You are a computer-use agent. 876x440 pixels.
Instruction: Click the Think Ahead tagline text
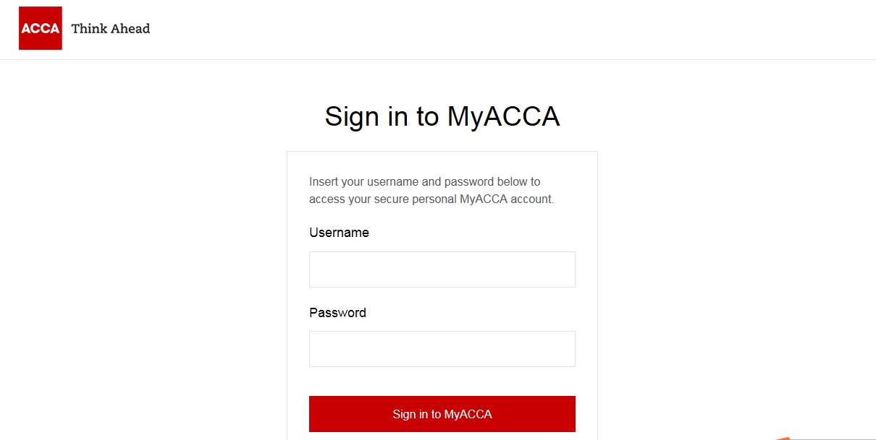click(111, 29)
